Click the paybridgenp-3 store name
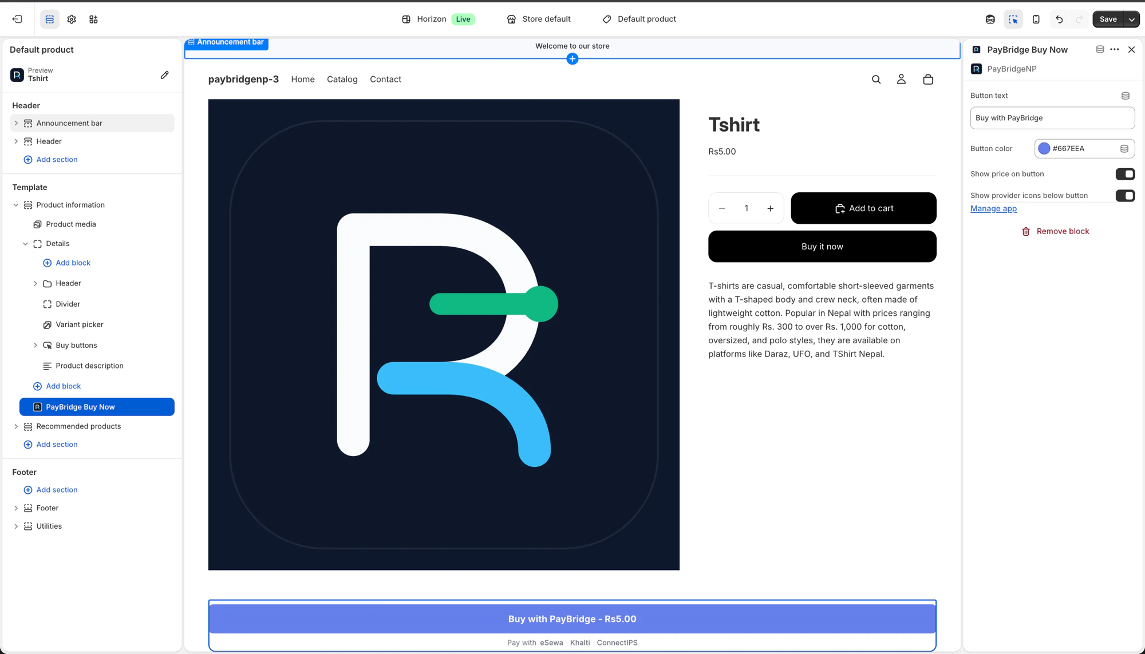 (x=243, y=80)
